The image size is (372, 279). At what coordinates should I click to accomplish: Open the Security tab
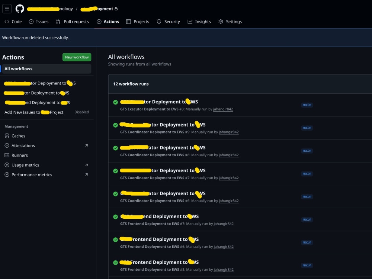point(169,22)
